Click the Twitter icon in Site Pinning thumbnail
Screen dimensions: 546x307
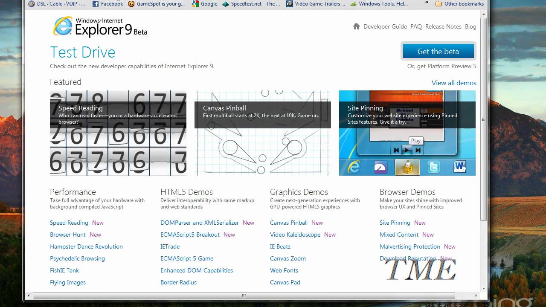(x=433, y=167)
